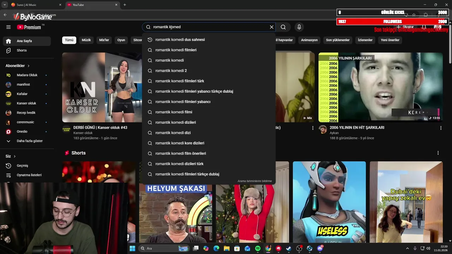Click the magnifier search submit button

pos(283,27)
